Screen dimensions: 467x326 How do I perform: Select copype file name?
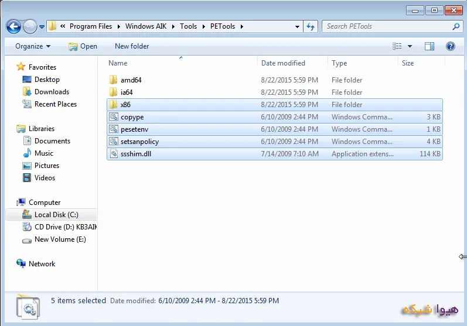132,117
